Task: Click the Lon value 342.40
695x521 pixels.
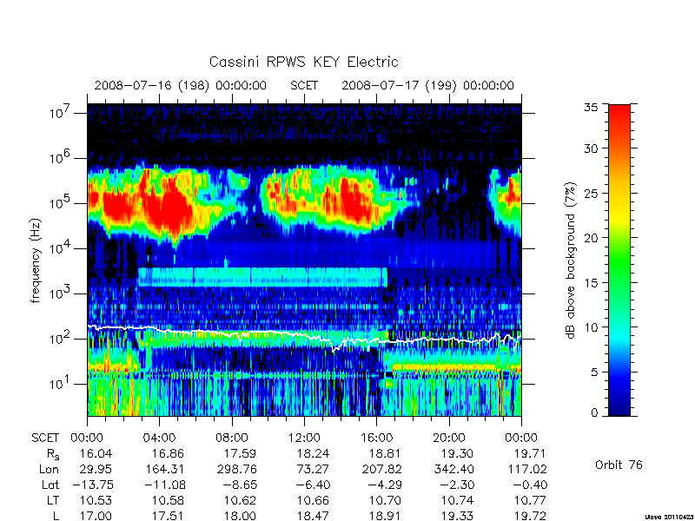Action: pos(453,469)
